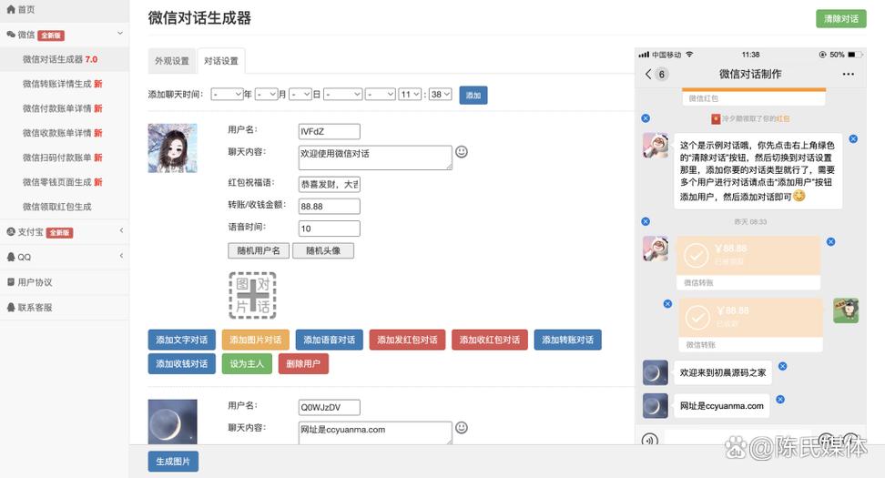Click the red 添加发红包对话 button
This screenshot has width=885, height=478.
(407, 340)
